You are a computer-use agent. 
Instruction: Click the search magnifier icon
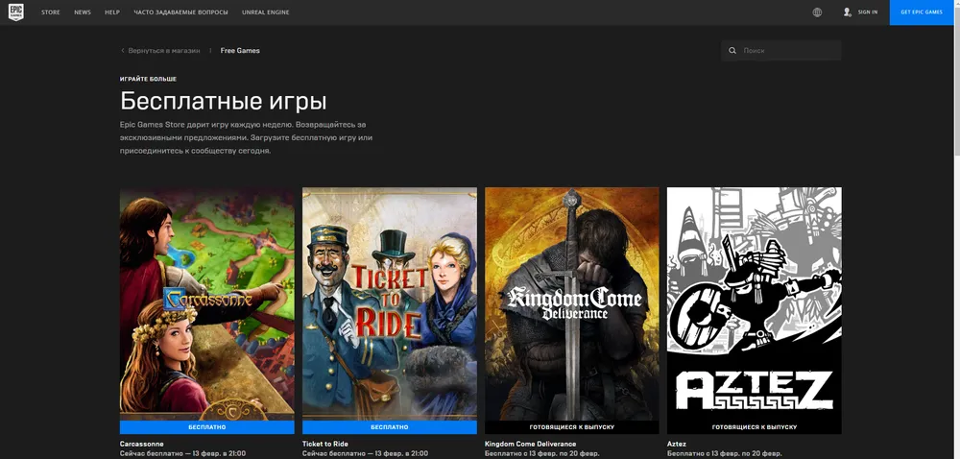click(x=732, y=51)
